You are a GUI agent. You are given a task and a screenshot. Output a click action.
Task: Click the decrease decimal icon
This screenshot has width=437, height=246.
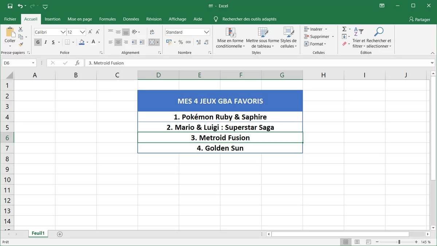tap(206, 42)
